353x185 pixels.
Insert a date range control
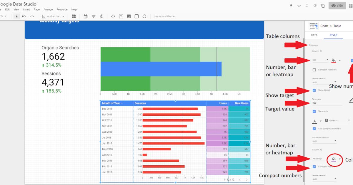tap(86, 16)
